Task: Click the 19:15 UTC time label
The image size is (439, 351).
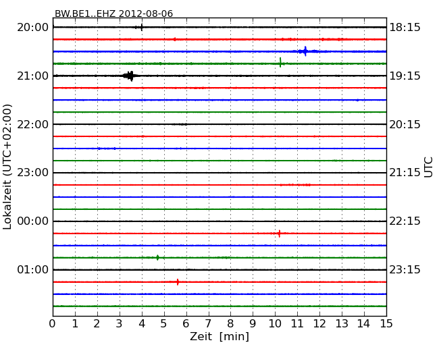Action: coord(405,76)
